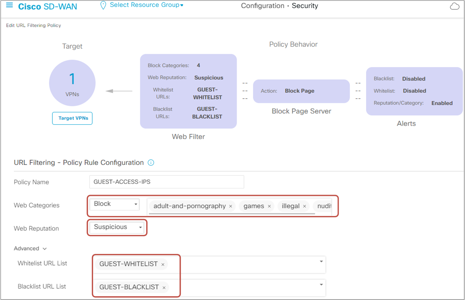Screen dimensions: 465x300
Task: Remove the games web category tag
Action: (x=269, y=206)
